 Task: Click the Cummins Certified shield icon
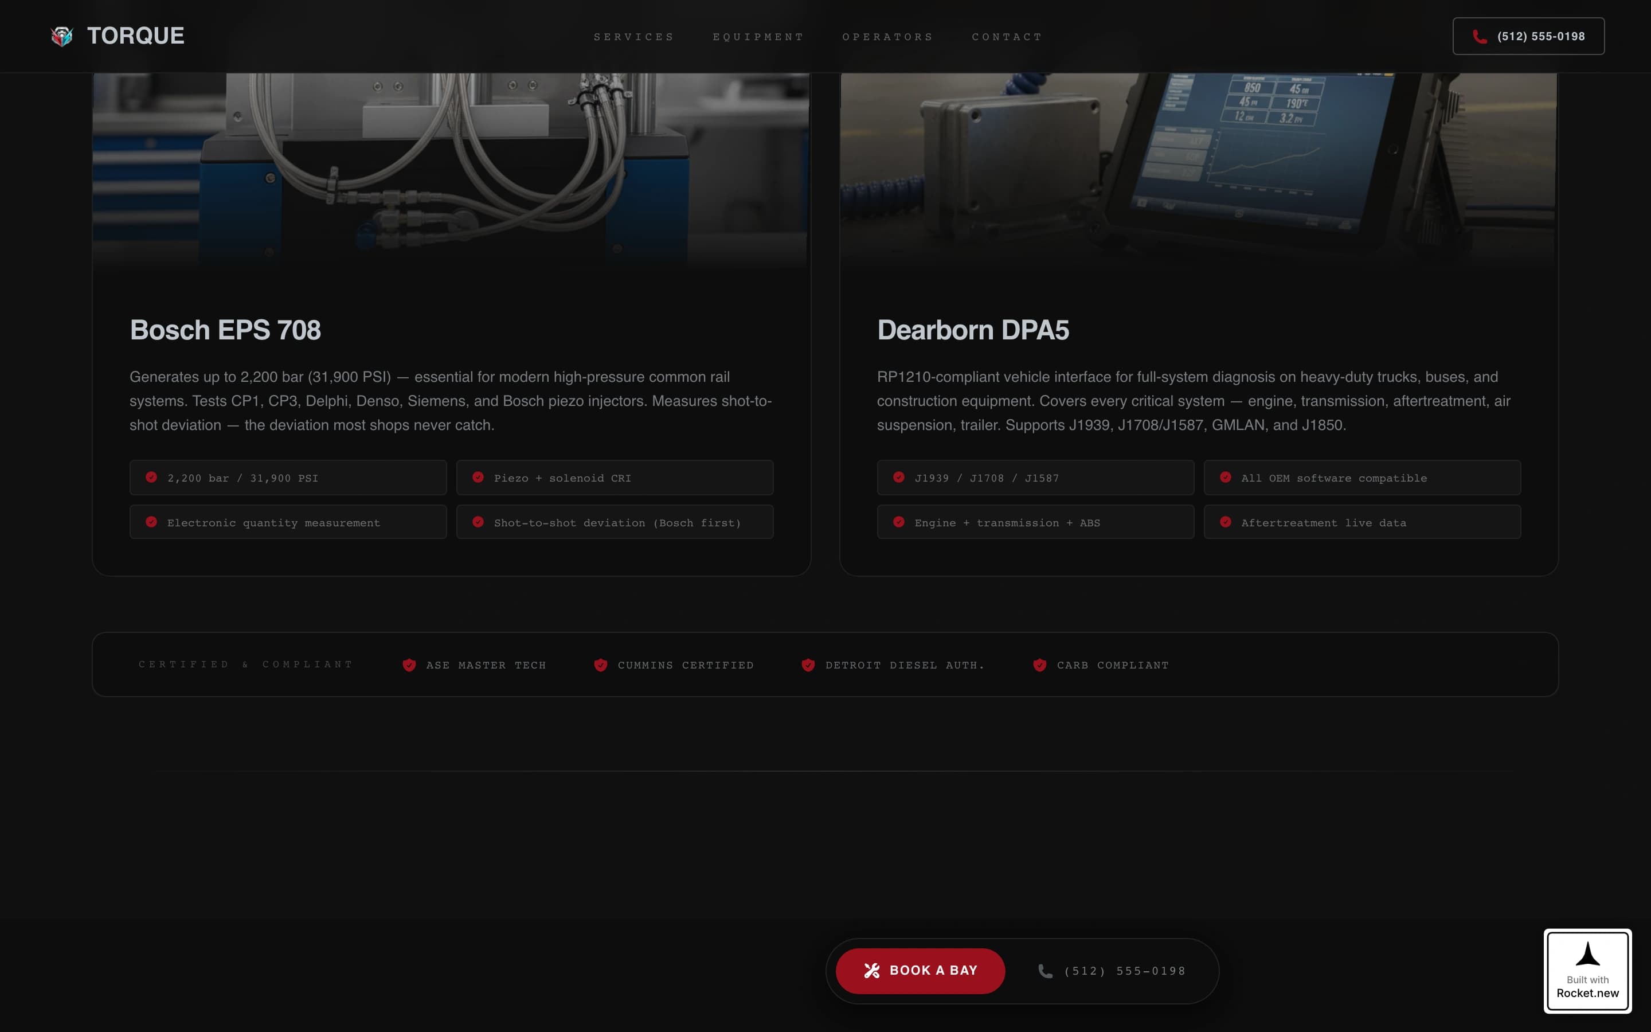(601, 665)
